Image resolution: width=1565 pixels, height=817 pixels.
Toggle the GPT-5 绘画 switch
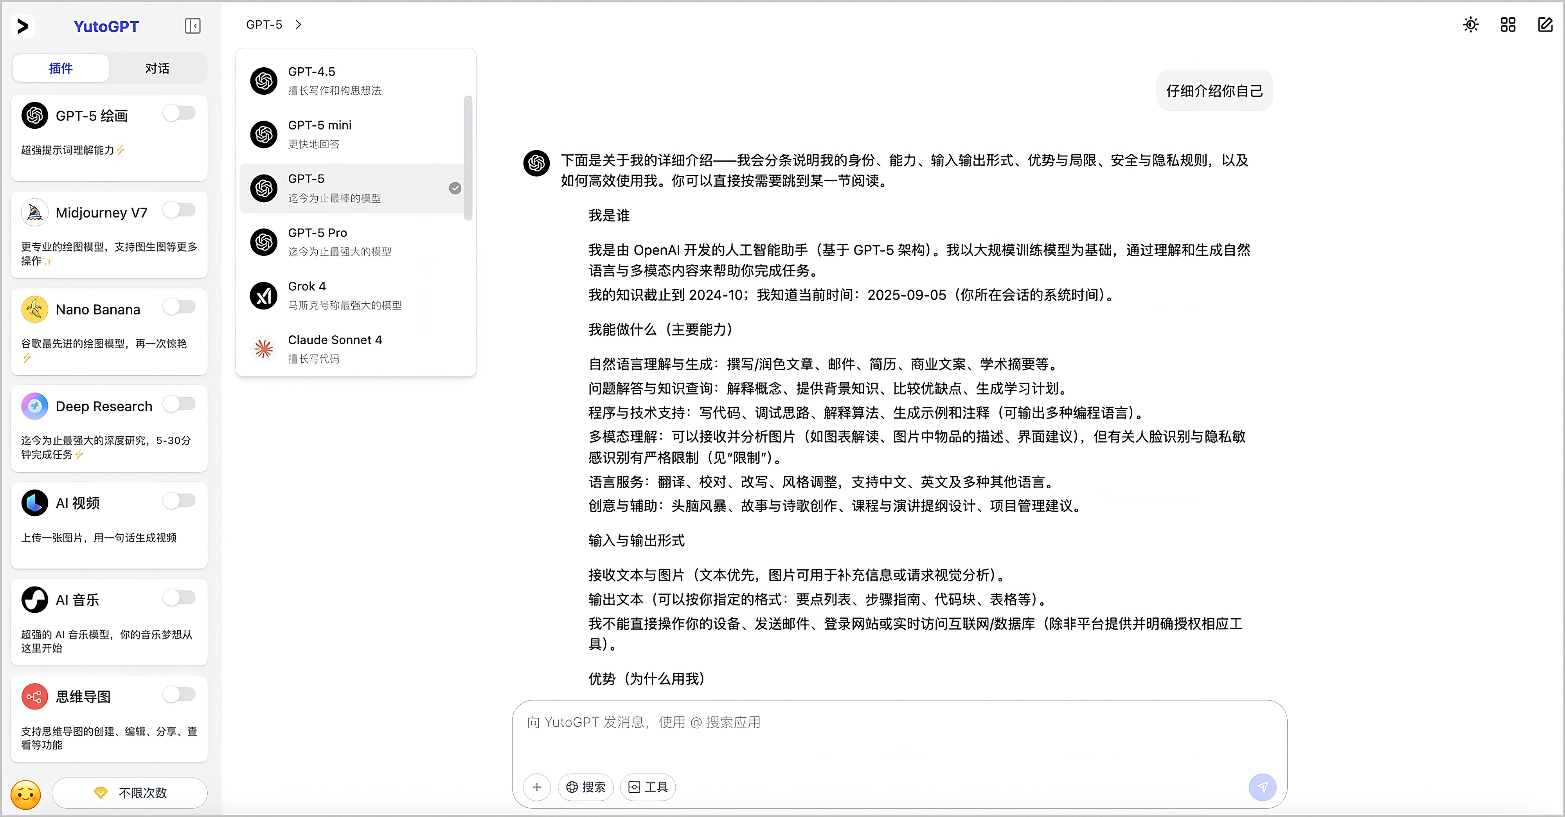pos(179,113)
